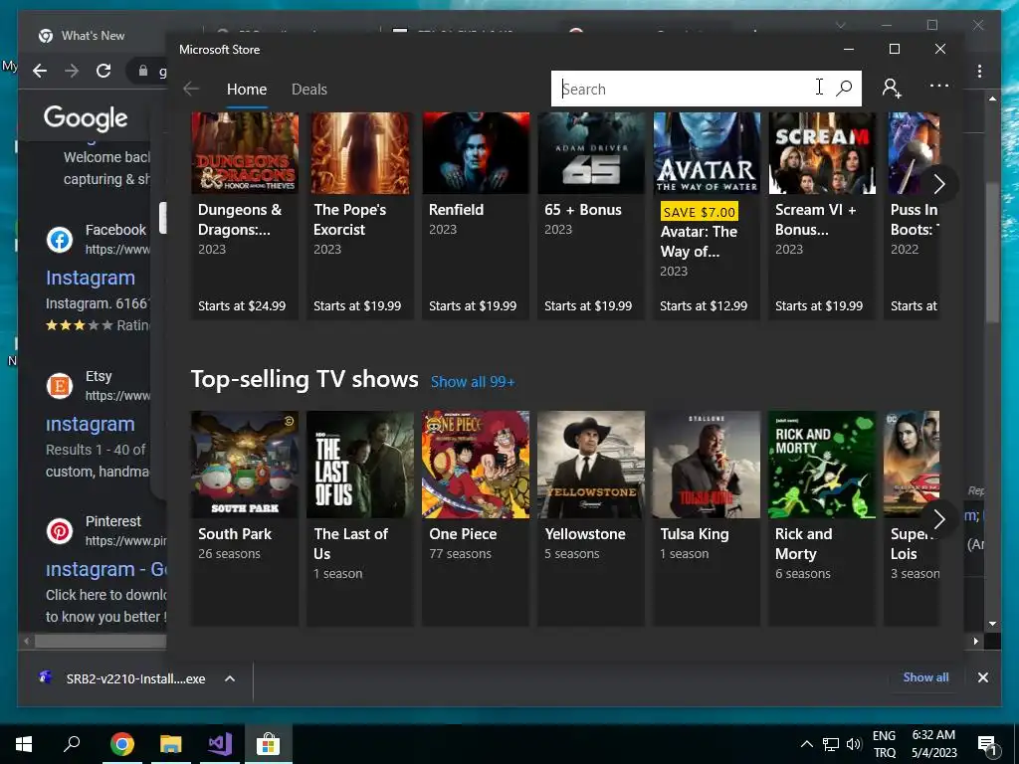The image size is (1019, 764).
Task: Open File Explorer from the taskbar
Action: (171, 744)
